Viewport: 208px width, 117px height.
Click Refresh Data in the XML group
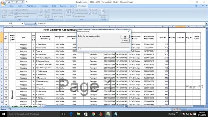79,17
